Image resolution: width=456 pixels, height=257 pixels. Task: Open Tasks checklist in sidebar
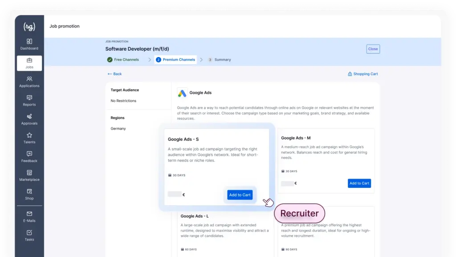pos(29,235)
